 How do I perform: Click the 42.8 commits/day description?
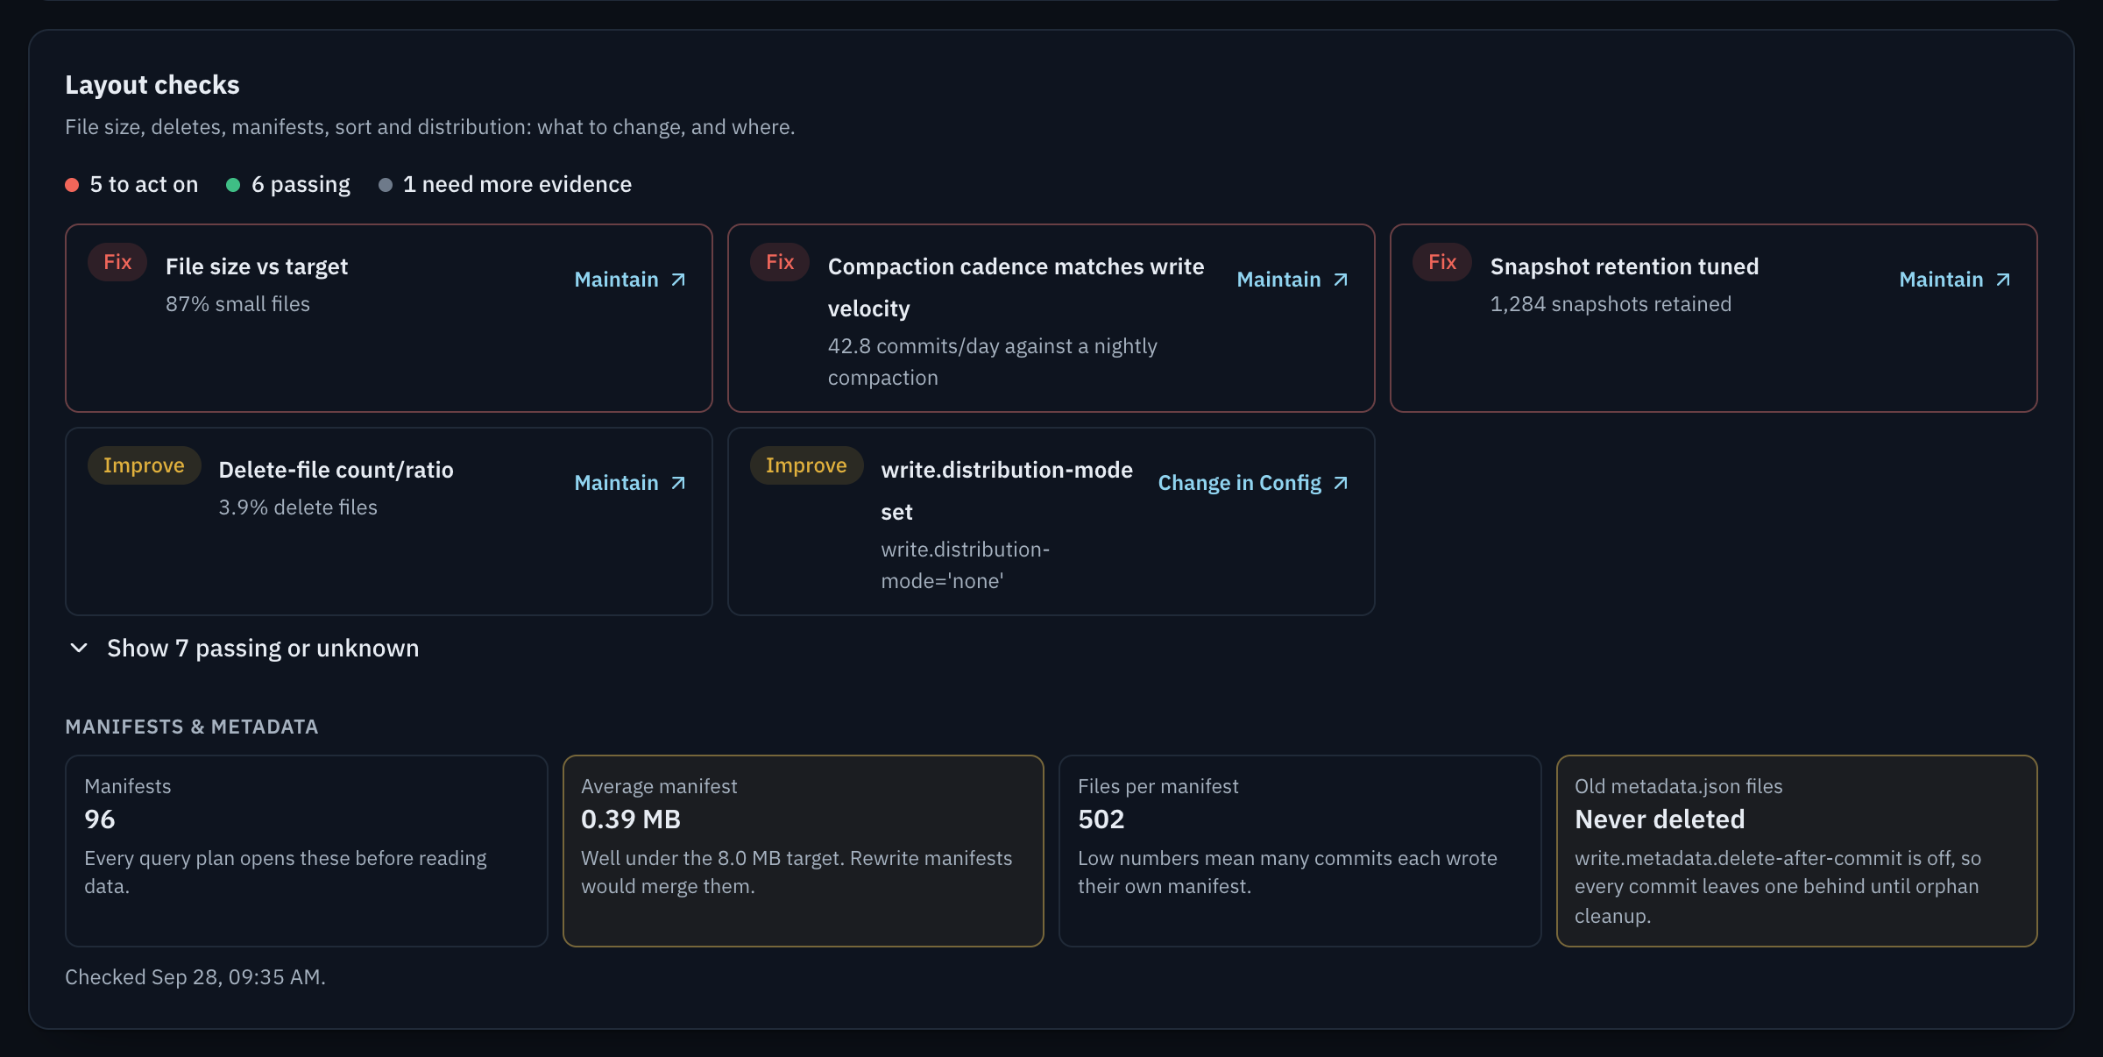point(993,362)
